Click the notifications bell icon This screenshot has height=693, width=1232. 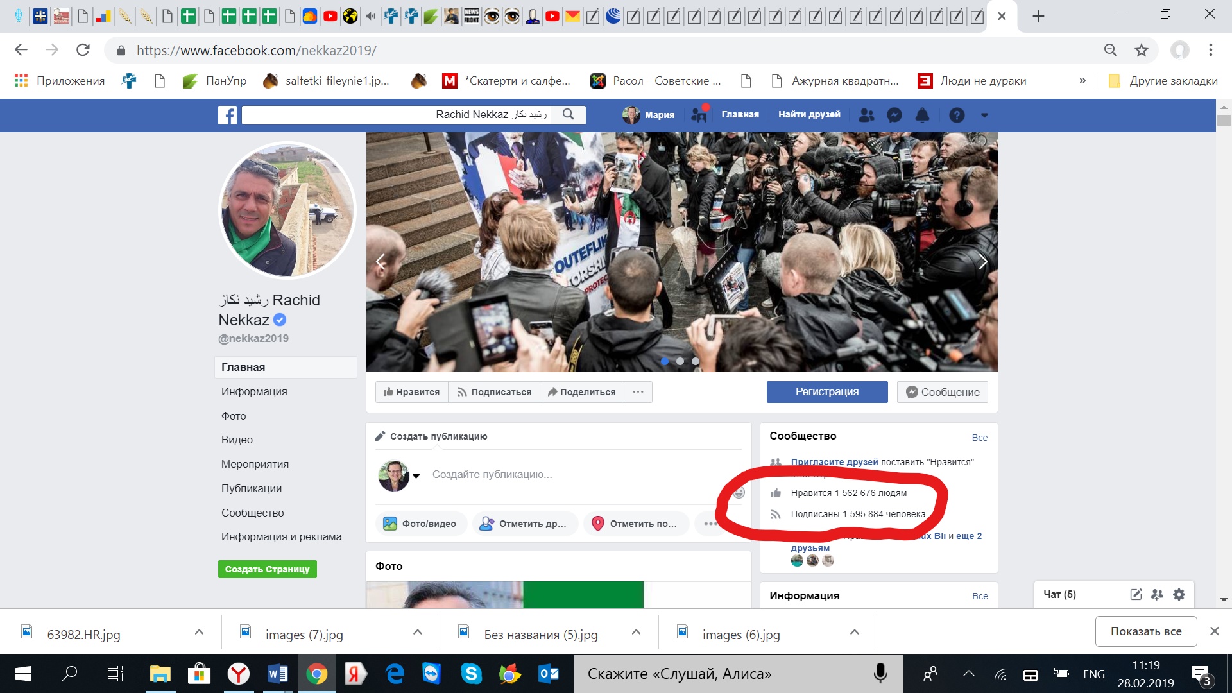coord(922,115)
